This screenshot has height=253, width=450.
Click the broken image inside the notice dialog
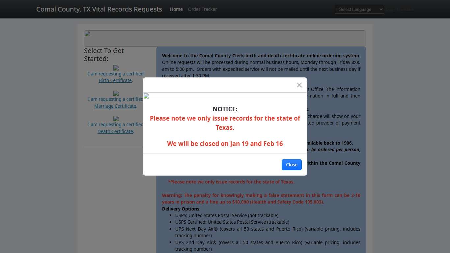tap(147, 96)
